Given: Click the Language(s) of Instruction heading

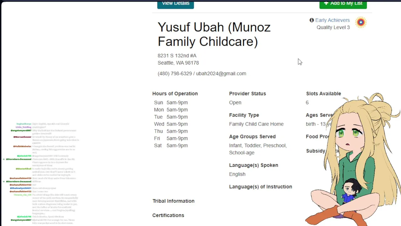Looking at the screenshot, I should 260,187.
